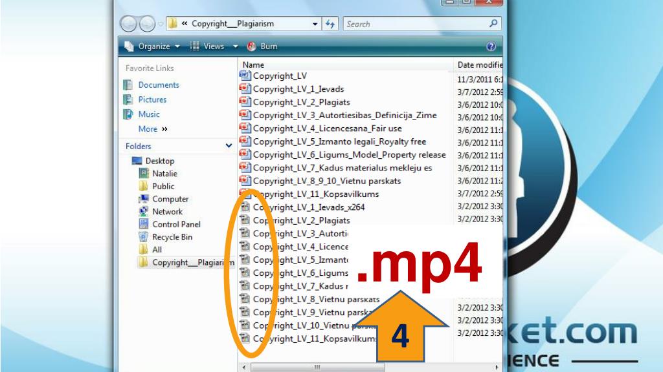Open the Help question mark icon

pos(491,46)
